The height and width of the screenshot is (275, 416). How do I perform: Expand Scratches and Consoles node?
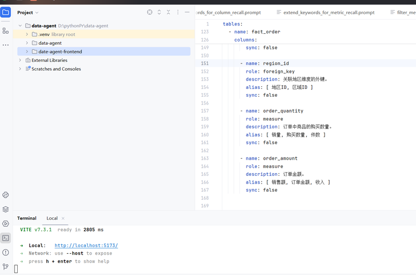(20, 69)
